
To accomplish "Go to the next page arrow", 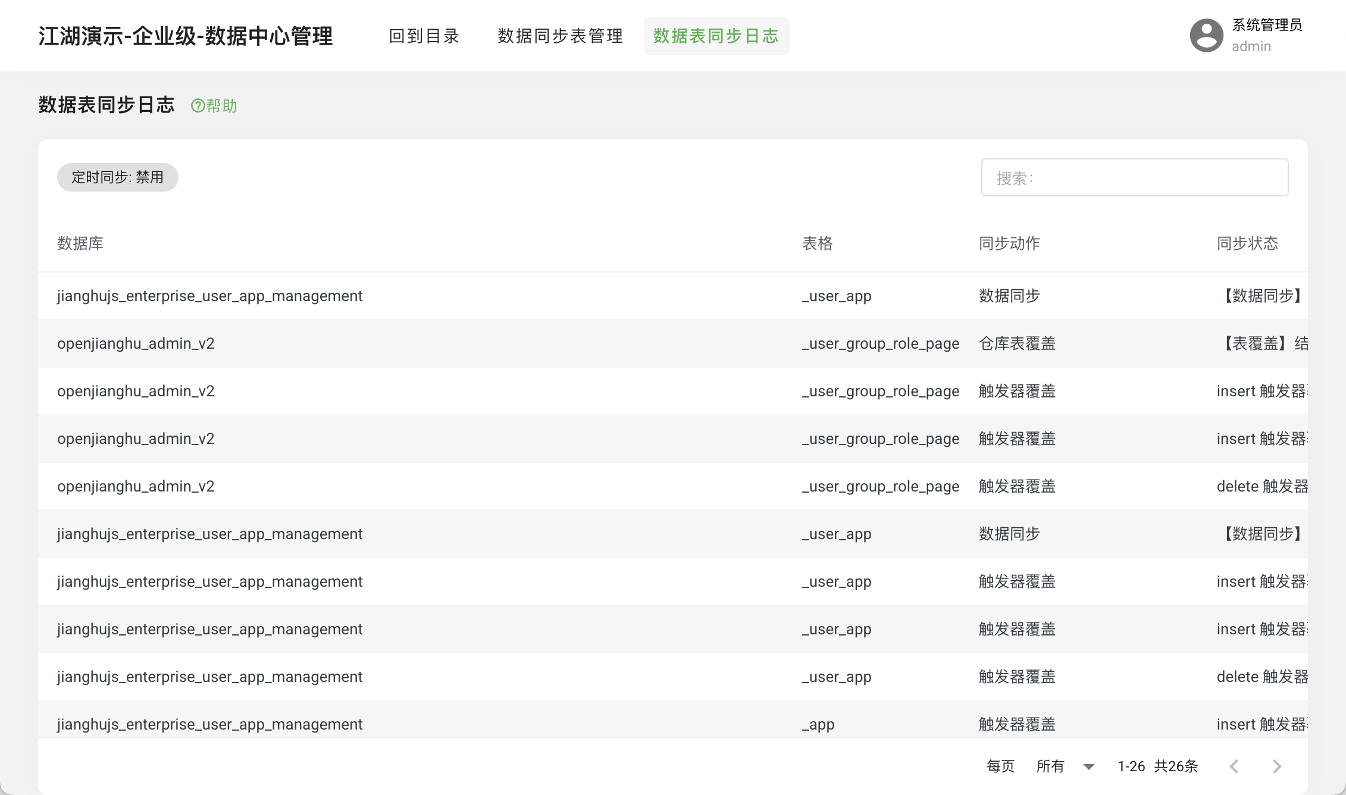I will [1276, 766].
